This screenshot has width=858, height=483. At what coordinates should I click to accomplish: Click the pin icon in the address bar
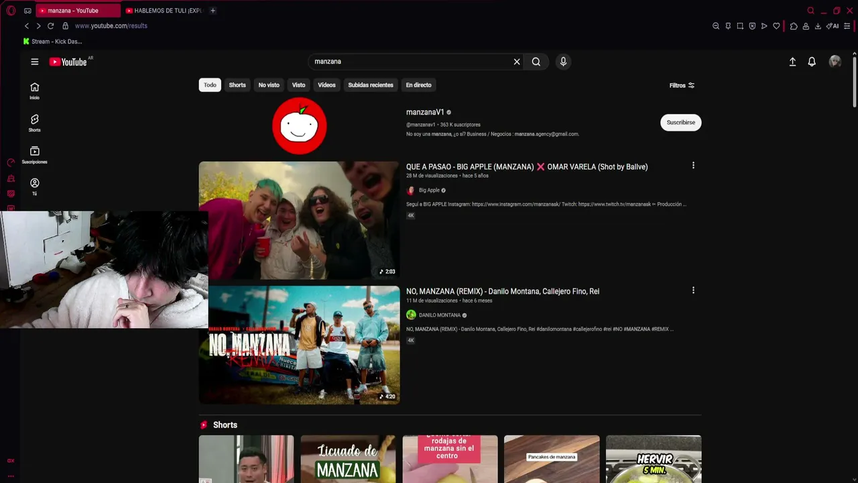[728, 26]
